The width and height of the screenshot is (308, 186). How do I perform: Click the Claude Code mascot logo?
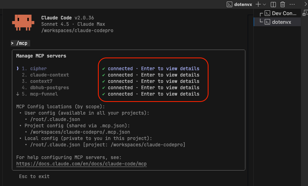click(23, 23)
